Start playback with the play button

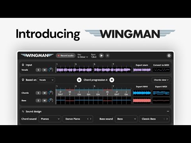click(x=101, y=56)
